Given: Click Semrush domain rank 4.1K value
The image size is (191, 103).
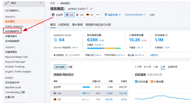Looking at the screenshot, I should coord(74,48).
